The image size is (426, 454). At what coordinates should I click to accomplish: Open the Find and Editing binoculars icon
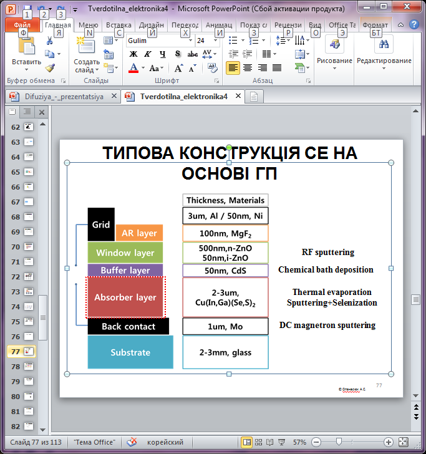tap(384, 44)
